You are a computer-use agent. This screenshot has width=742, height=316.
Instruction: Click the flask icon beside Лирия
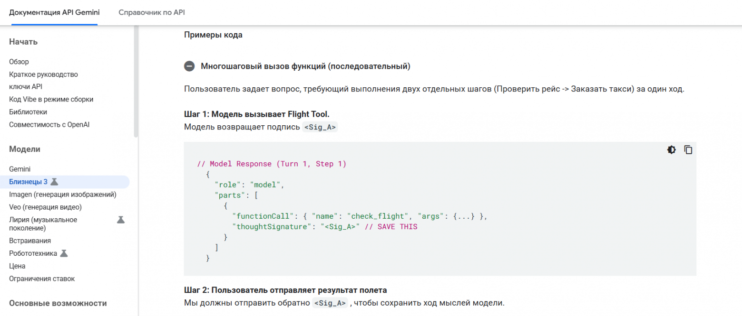pos(121,220)
